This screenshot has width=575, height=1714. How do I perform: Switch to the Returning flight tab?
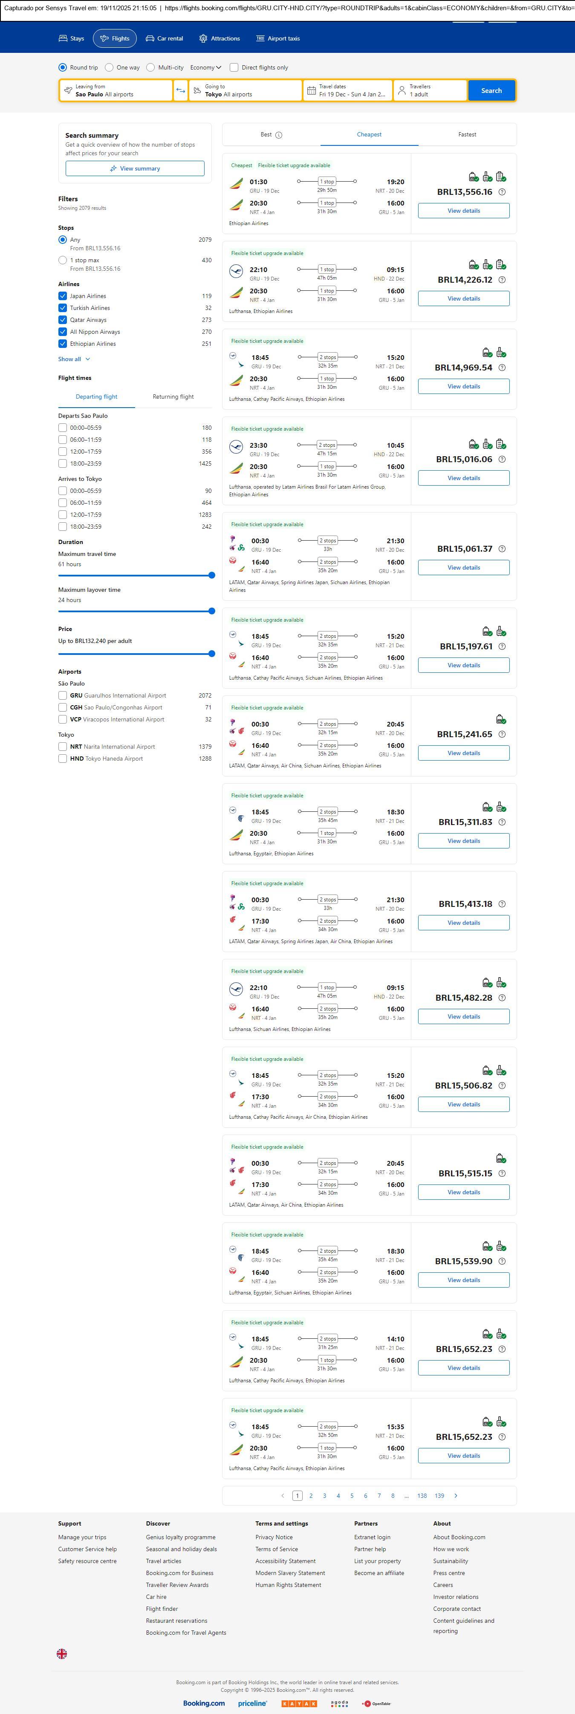point(173,397)
